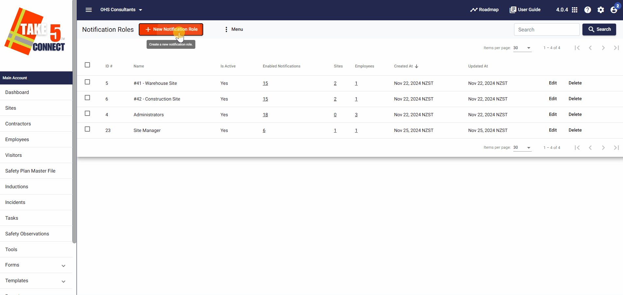Click the sidebar vertical scrollbar

[x=74, y=121]
